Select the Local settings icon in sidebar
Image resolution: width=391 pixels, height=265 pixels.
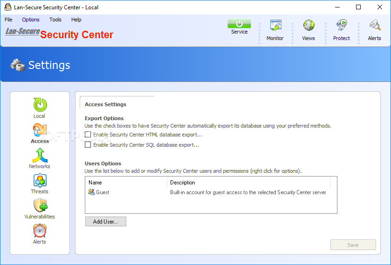(x=40, y=105)
